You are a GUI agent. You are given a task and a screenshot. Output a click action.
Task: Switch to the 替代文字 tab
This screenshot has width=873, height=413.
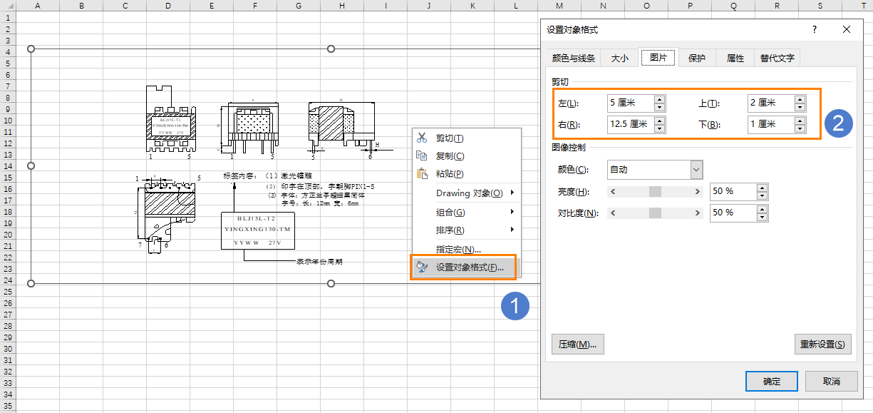point(777,58)
